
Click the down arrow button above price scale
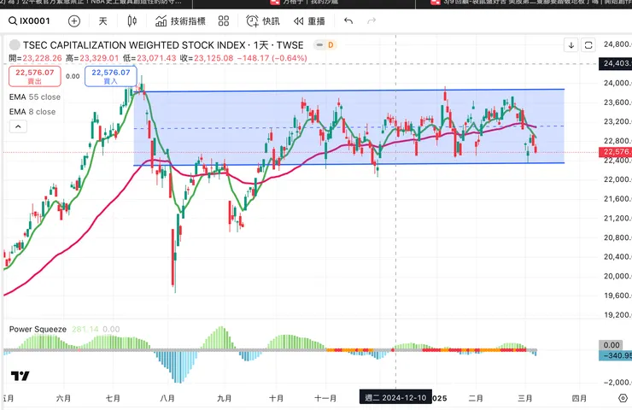point(571,45)
